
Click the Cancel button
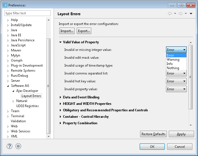(x=180, y=146)
